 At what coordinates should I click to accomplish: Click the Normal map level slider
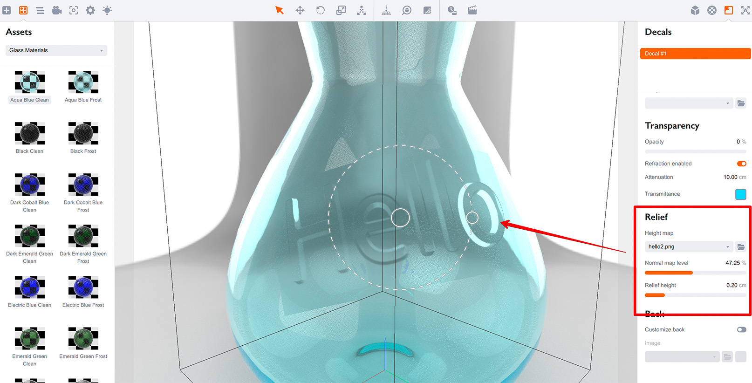695,273
